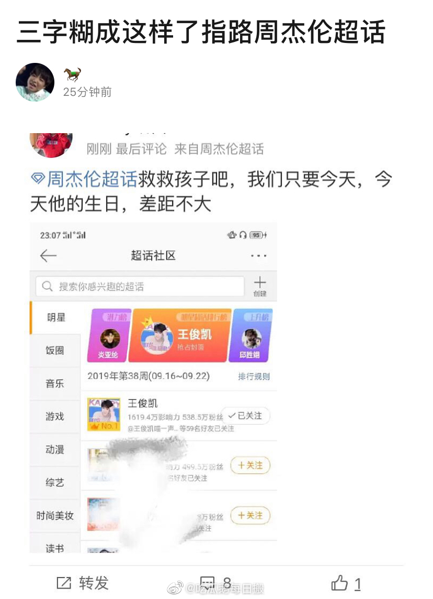Viewport: 433px width, 599px height.
Task: Tap the plus 创建 icon
Action: click(x=260, y=286)
